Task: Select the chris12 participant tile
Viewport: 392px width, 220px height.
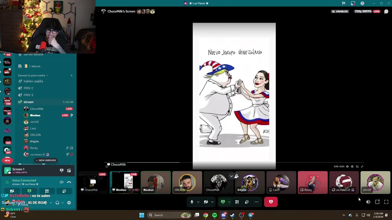Action: click(x=375, y=182)
